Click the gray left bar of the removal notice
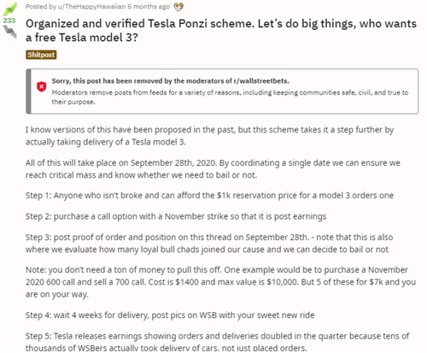This screenshot has height=353, width=427. point(28,91)
